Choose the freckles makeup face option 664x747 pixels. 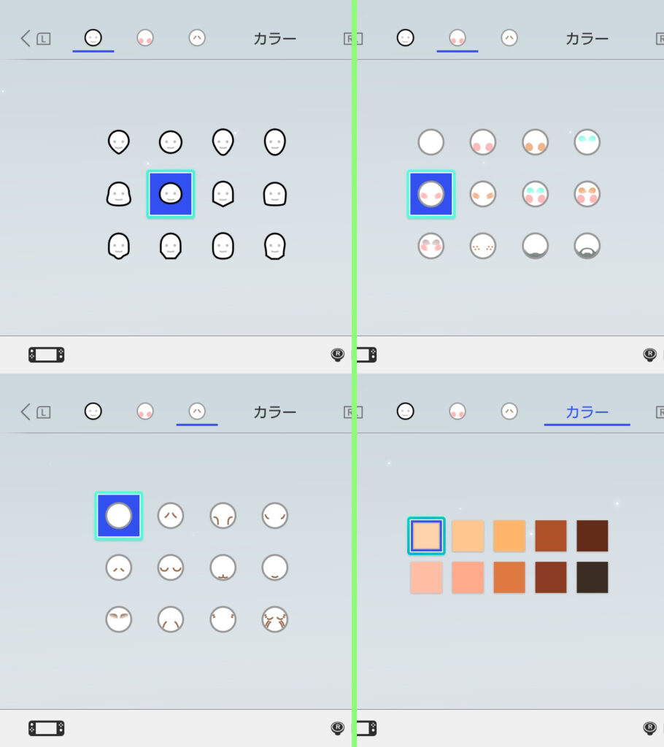(483, 246)
